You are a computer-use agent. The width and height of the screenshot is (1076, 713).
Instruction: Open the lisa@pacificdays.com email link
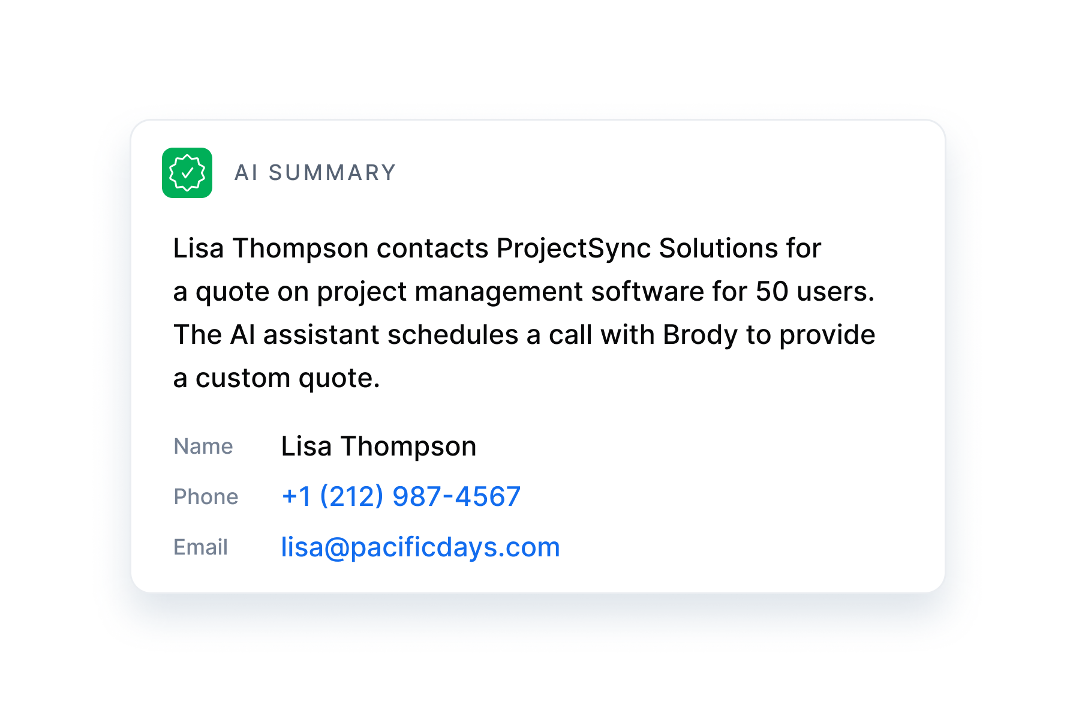tap(420, 547)
